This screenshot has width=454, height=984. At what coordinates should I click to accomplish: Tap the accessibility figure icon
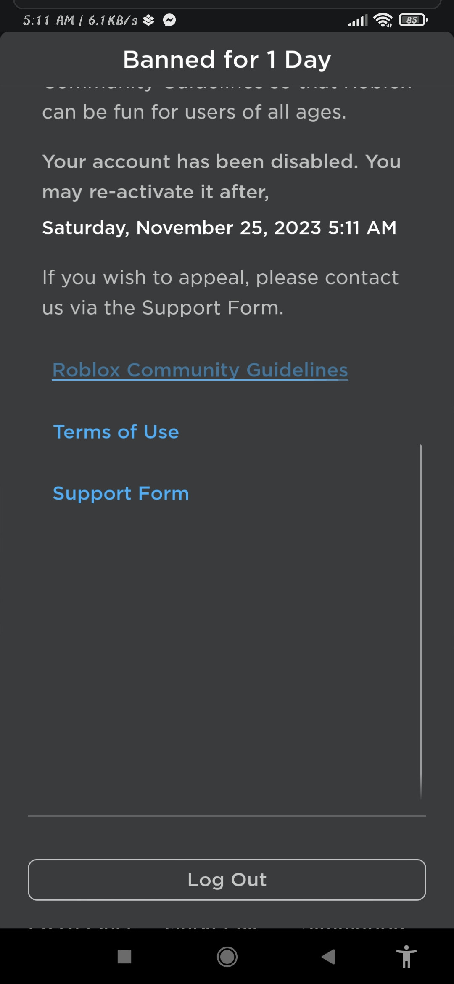tap(406, 957)
